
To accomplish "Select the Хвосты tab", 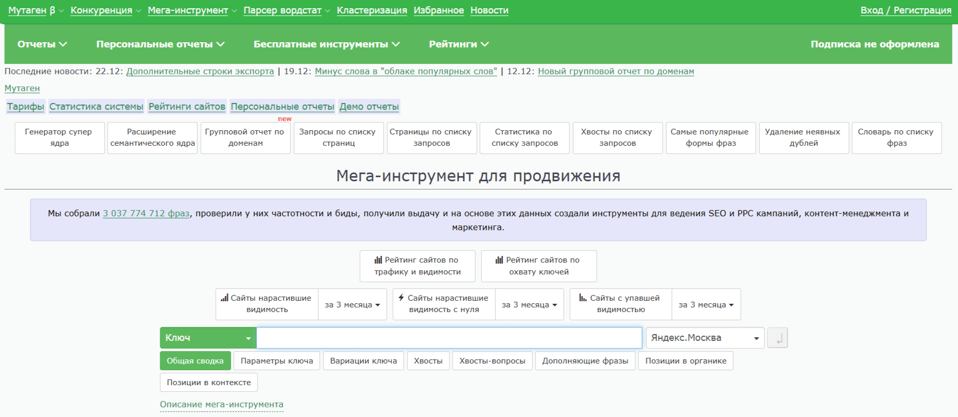I will tap(428, 361).
